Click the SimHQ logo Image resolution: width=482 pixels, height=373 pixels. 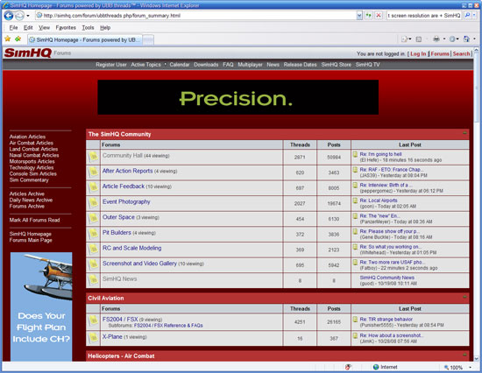pyautogui.click(x=28, y=53)
